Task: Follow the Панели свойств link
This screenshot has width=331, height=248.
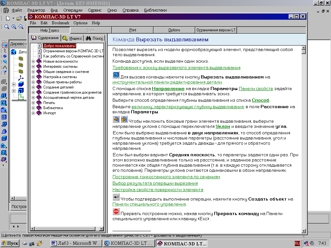Action: pyautogui.click(x=256, y=89)
